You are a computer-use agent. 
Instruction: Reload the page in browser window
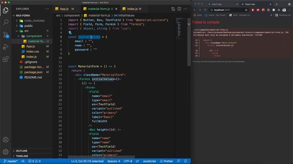205,10
